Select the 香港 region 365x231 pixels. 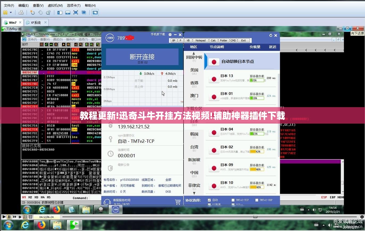[194, 84]
